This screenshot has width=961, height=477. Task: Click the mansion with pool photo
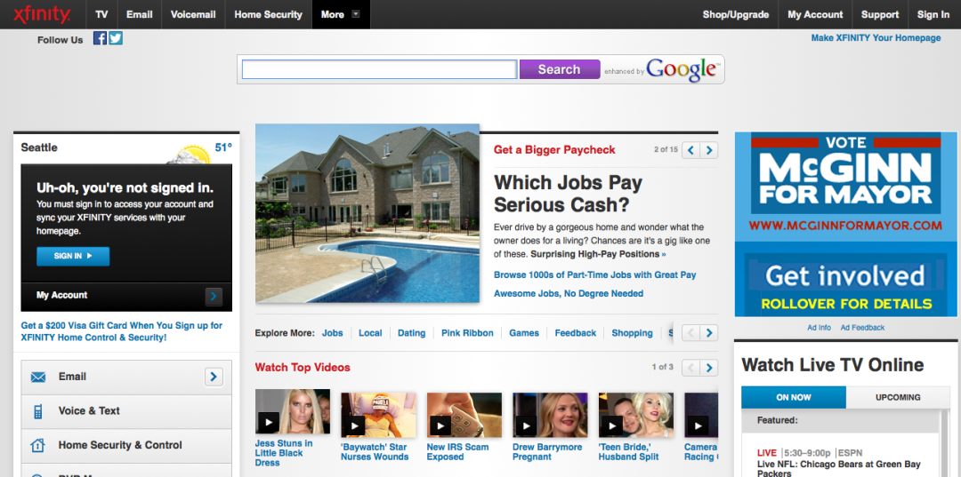click(x=367, y=213)
